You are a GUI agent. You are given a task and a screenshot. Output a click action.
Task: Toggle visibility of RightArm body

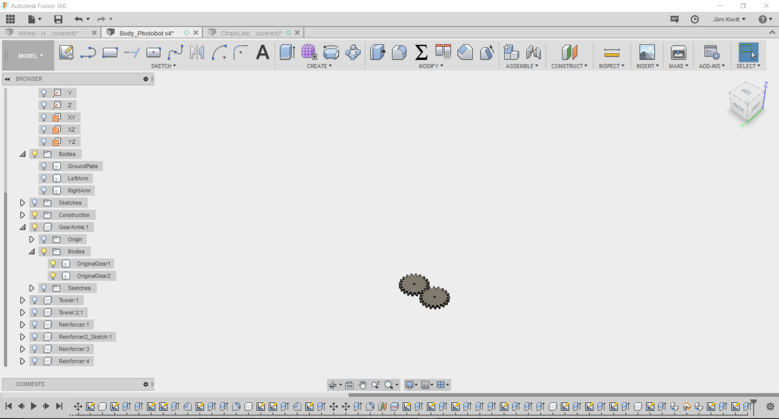pyautogui.click(x=44, y=190)
